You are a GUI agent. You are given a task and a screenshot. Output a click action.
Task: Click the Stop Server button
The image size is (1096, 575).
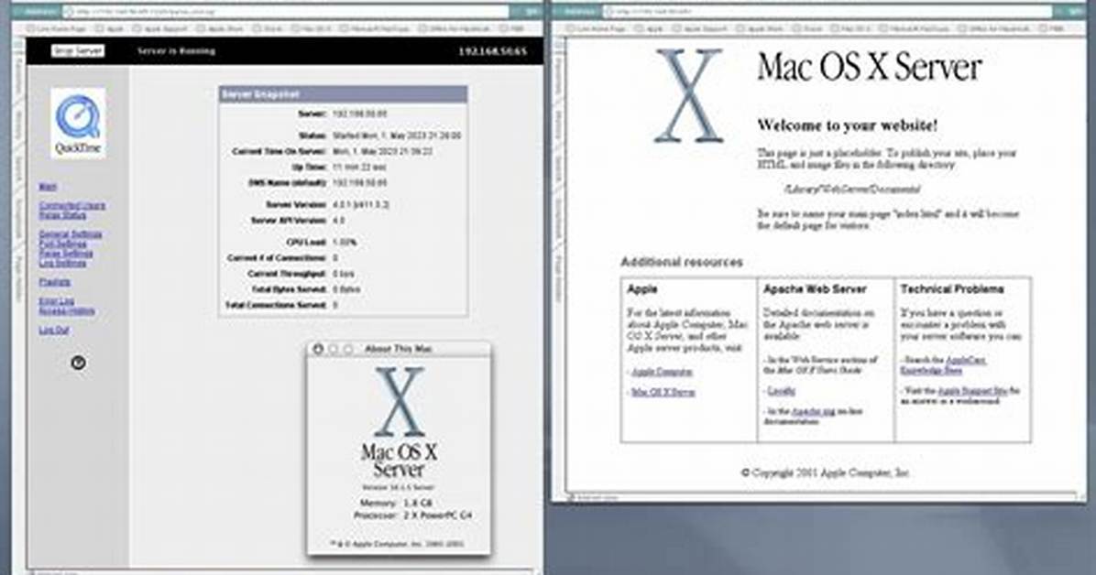tap(78, 51)
